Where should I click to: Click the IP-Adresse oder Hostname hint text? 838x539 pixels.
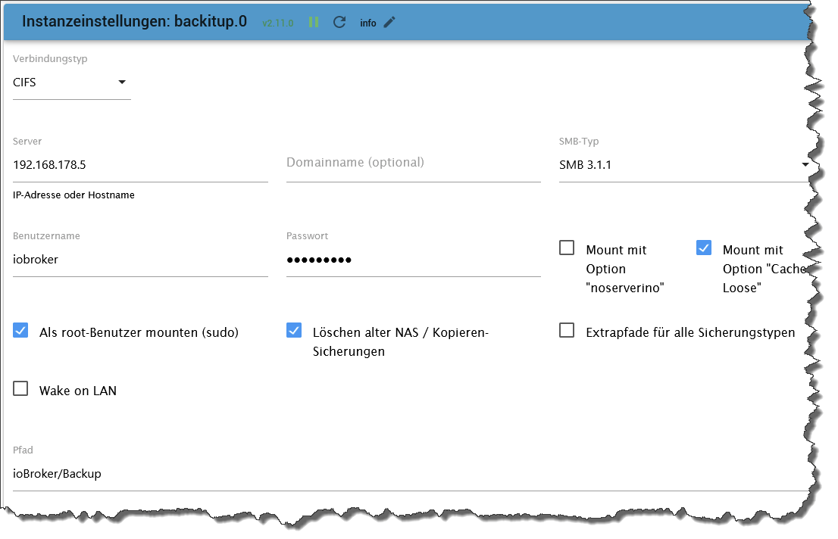tap(73, 195)
